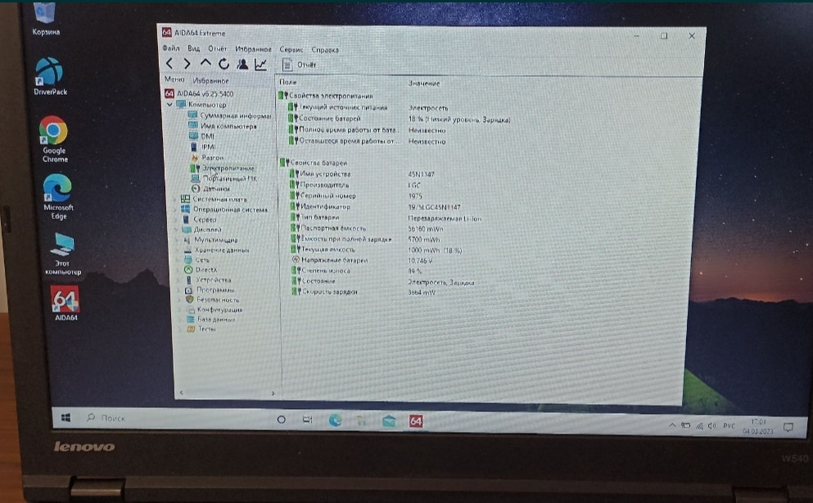Open the user profile icon in toolbar

click(x=242, y=65)
